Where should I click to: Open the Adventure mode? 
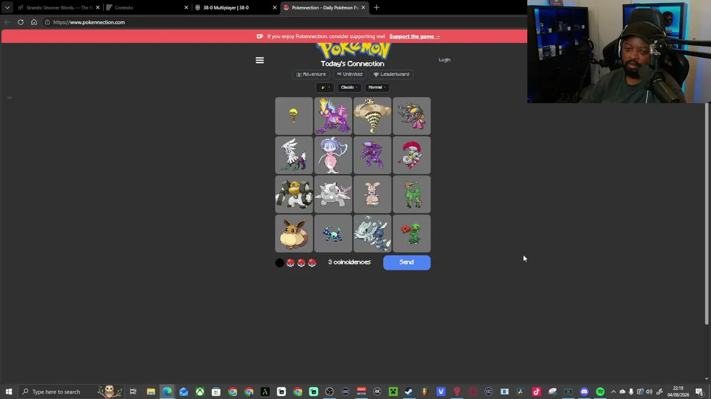[x=311, y=74]
